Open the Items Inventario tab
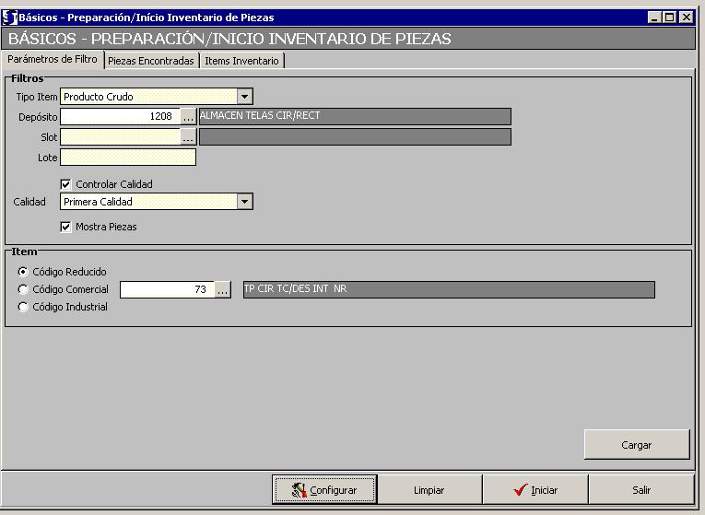The height and width of the screenshot is (515, 705). coord(241,61)
